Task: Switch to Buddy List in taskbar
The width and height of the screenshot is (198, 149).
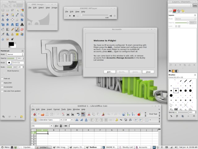Action: click(126, 147)
